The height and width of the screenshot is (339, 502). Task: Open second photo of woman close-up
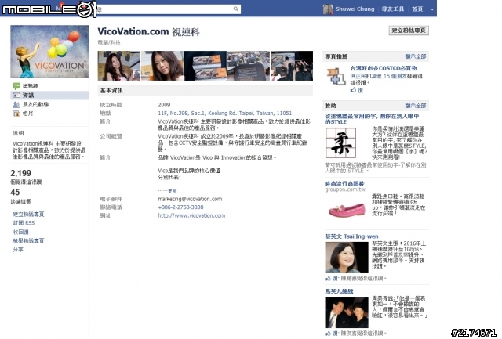coord(162,66)
